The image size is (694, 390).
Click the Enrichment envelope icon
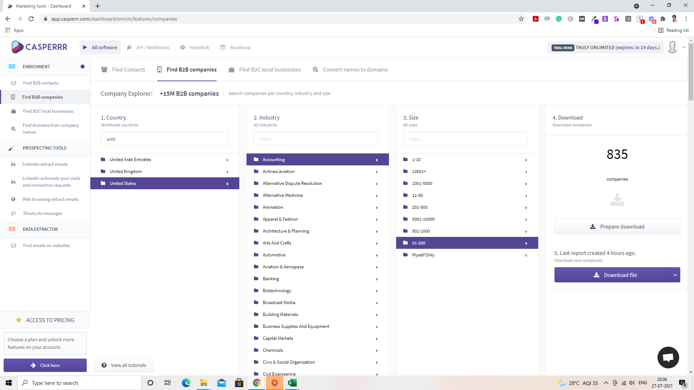[12, 66]
